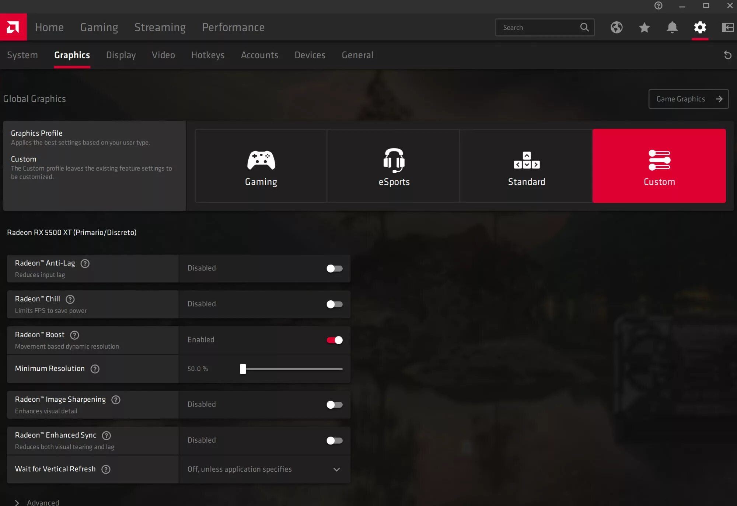Image resolution: width=737 pixels, height=506 pixels.
Task: Toggle Radeon Image Sharpening on
Action: click(x=334, y=405)
